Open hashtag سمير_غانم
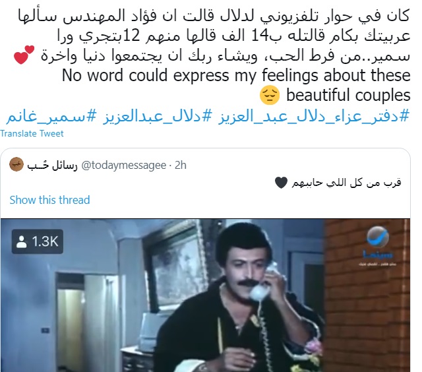Screen dimensions: 422x372 tap(51, 116)
